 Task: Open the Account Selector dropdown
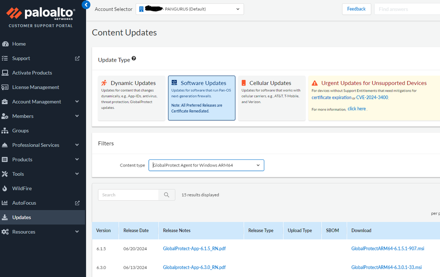tap(190, 9)
